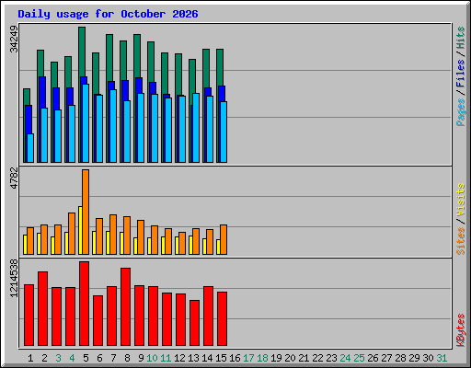471x368 pixels.
Task: Click the "Daily usage for October 2026" title
Action: coord(108,14)
